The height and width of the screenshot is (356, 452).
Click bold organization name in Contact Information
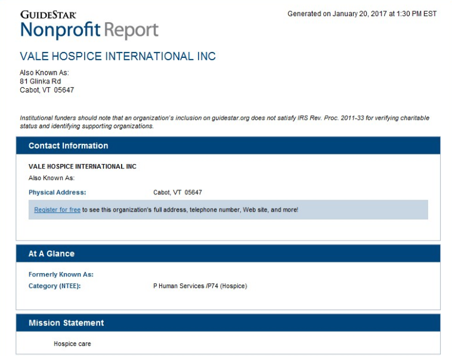(82, 166)
